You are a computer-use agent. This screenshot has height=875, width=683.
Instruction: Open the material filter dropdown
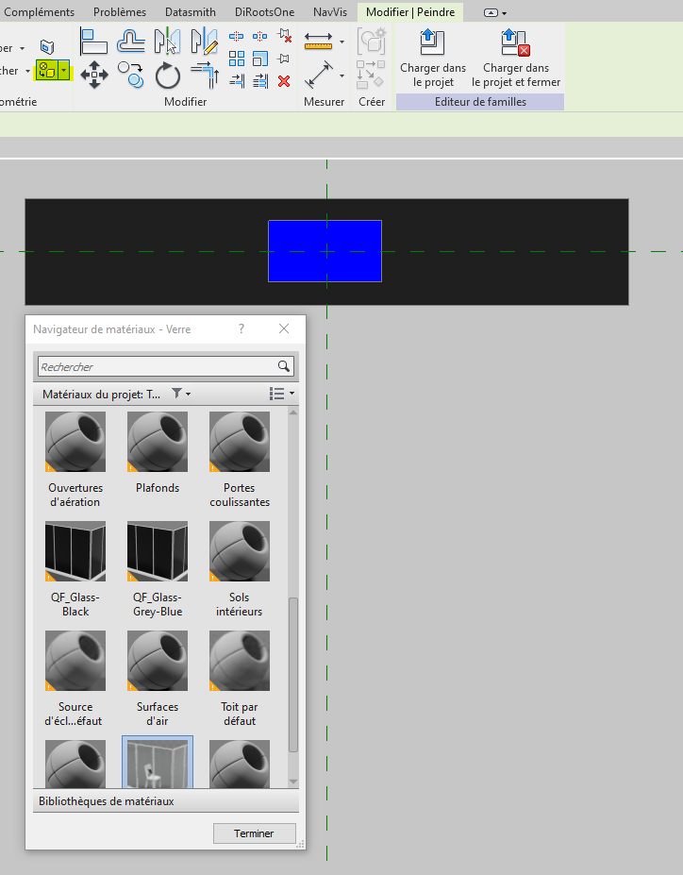pyautogui.click(x=181, y=394)
